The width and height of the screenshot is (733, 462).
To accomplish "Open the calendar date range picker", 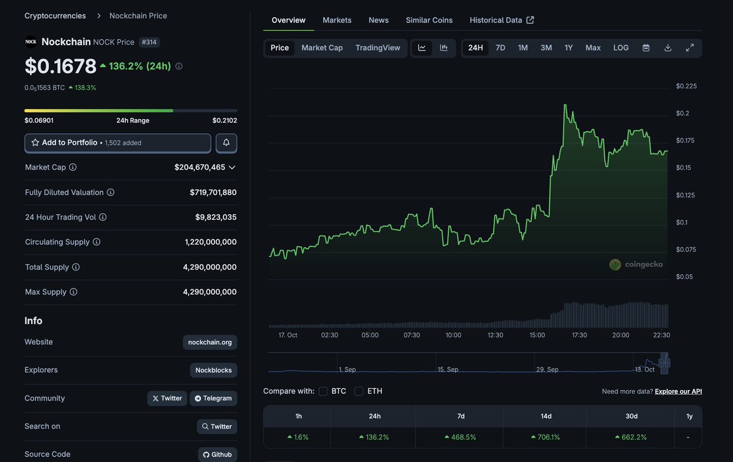I will (x=646, y=48).
